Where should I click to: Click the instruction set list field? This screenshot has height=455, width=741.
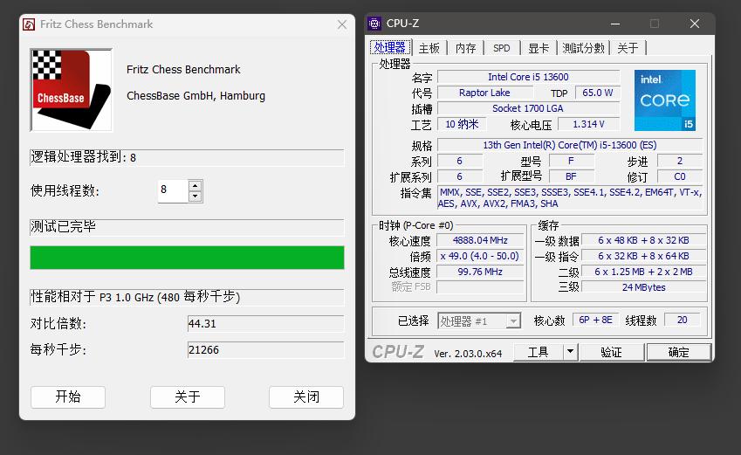click(x=569, y=198)
